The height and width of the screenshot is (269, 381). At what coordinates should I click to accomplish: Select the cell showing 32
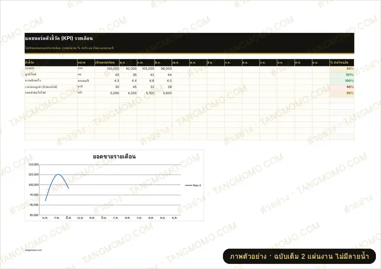[x=146, y=87]
